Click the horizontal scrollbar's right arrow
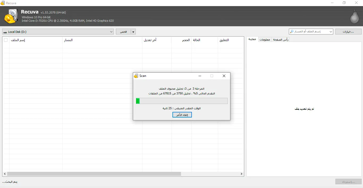363x188 pixels. pos(241,174)
